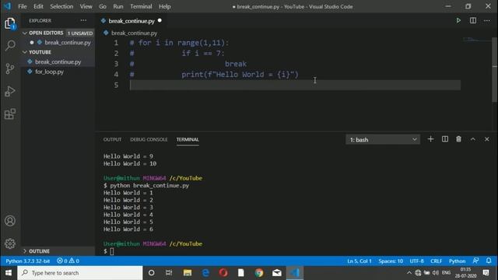The width and height of the screenshot is (498, 280).
Task: Open File Explorer from the taskbar
Action: point(188,273)
